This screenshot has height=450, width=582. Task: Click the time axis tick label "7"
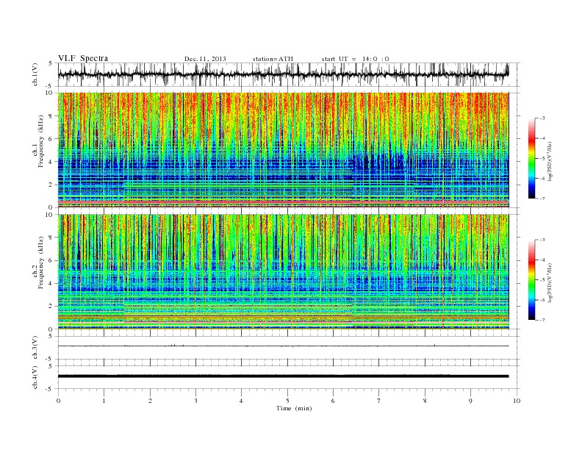coord(379,401)
